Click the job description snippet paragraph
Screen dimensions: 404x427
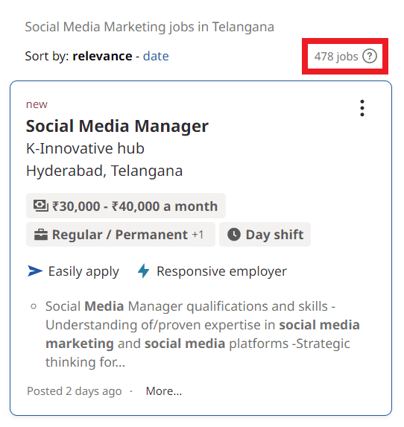tap(203, 334)
